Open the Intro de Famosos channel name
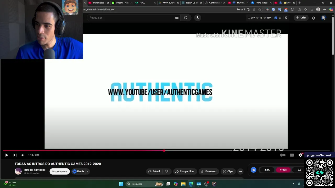This screenshot has height=188, width=335. coord(34,170)
